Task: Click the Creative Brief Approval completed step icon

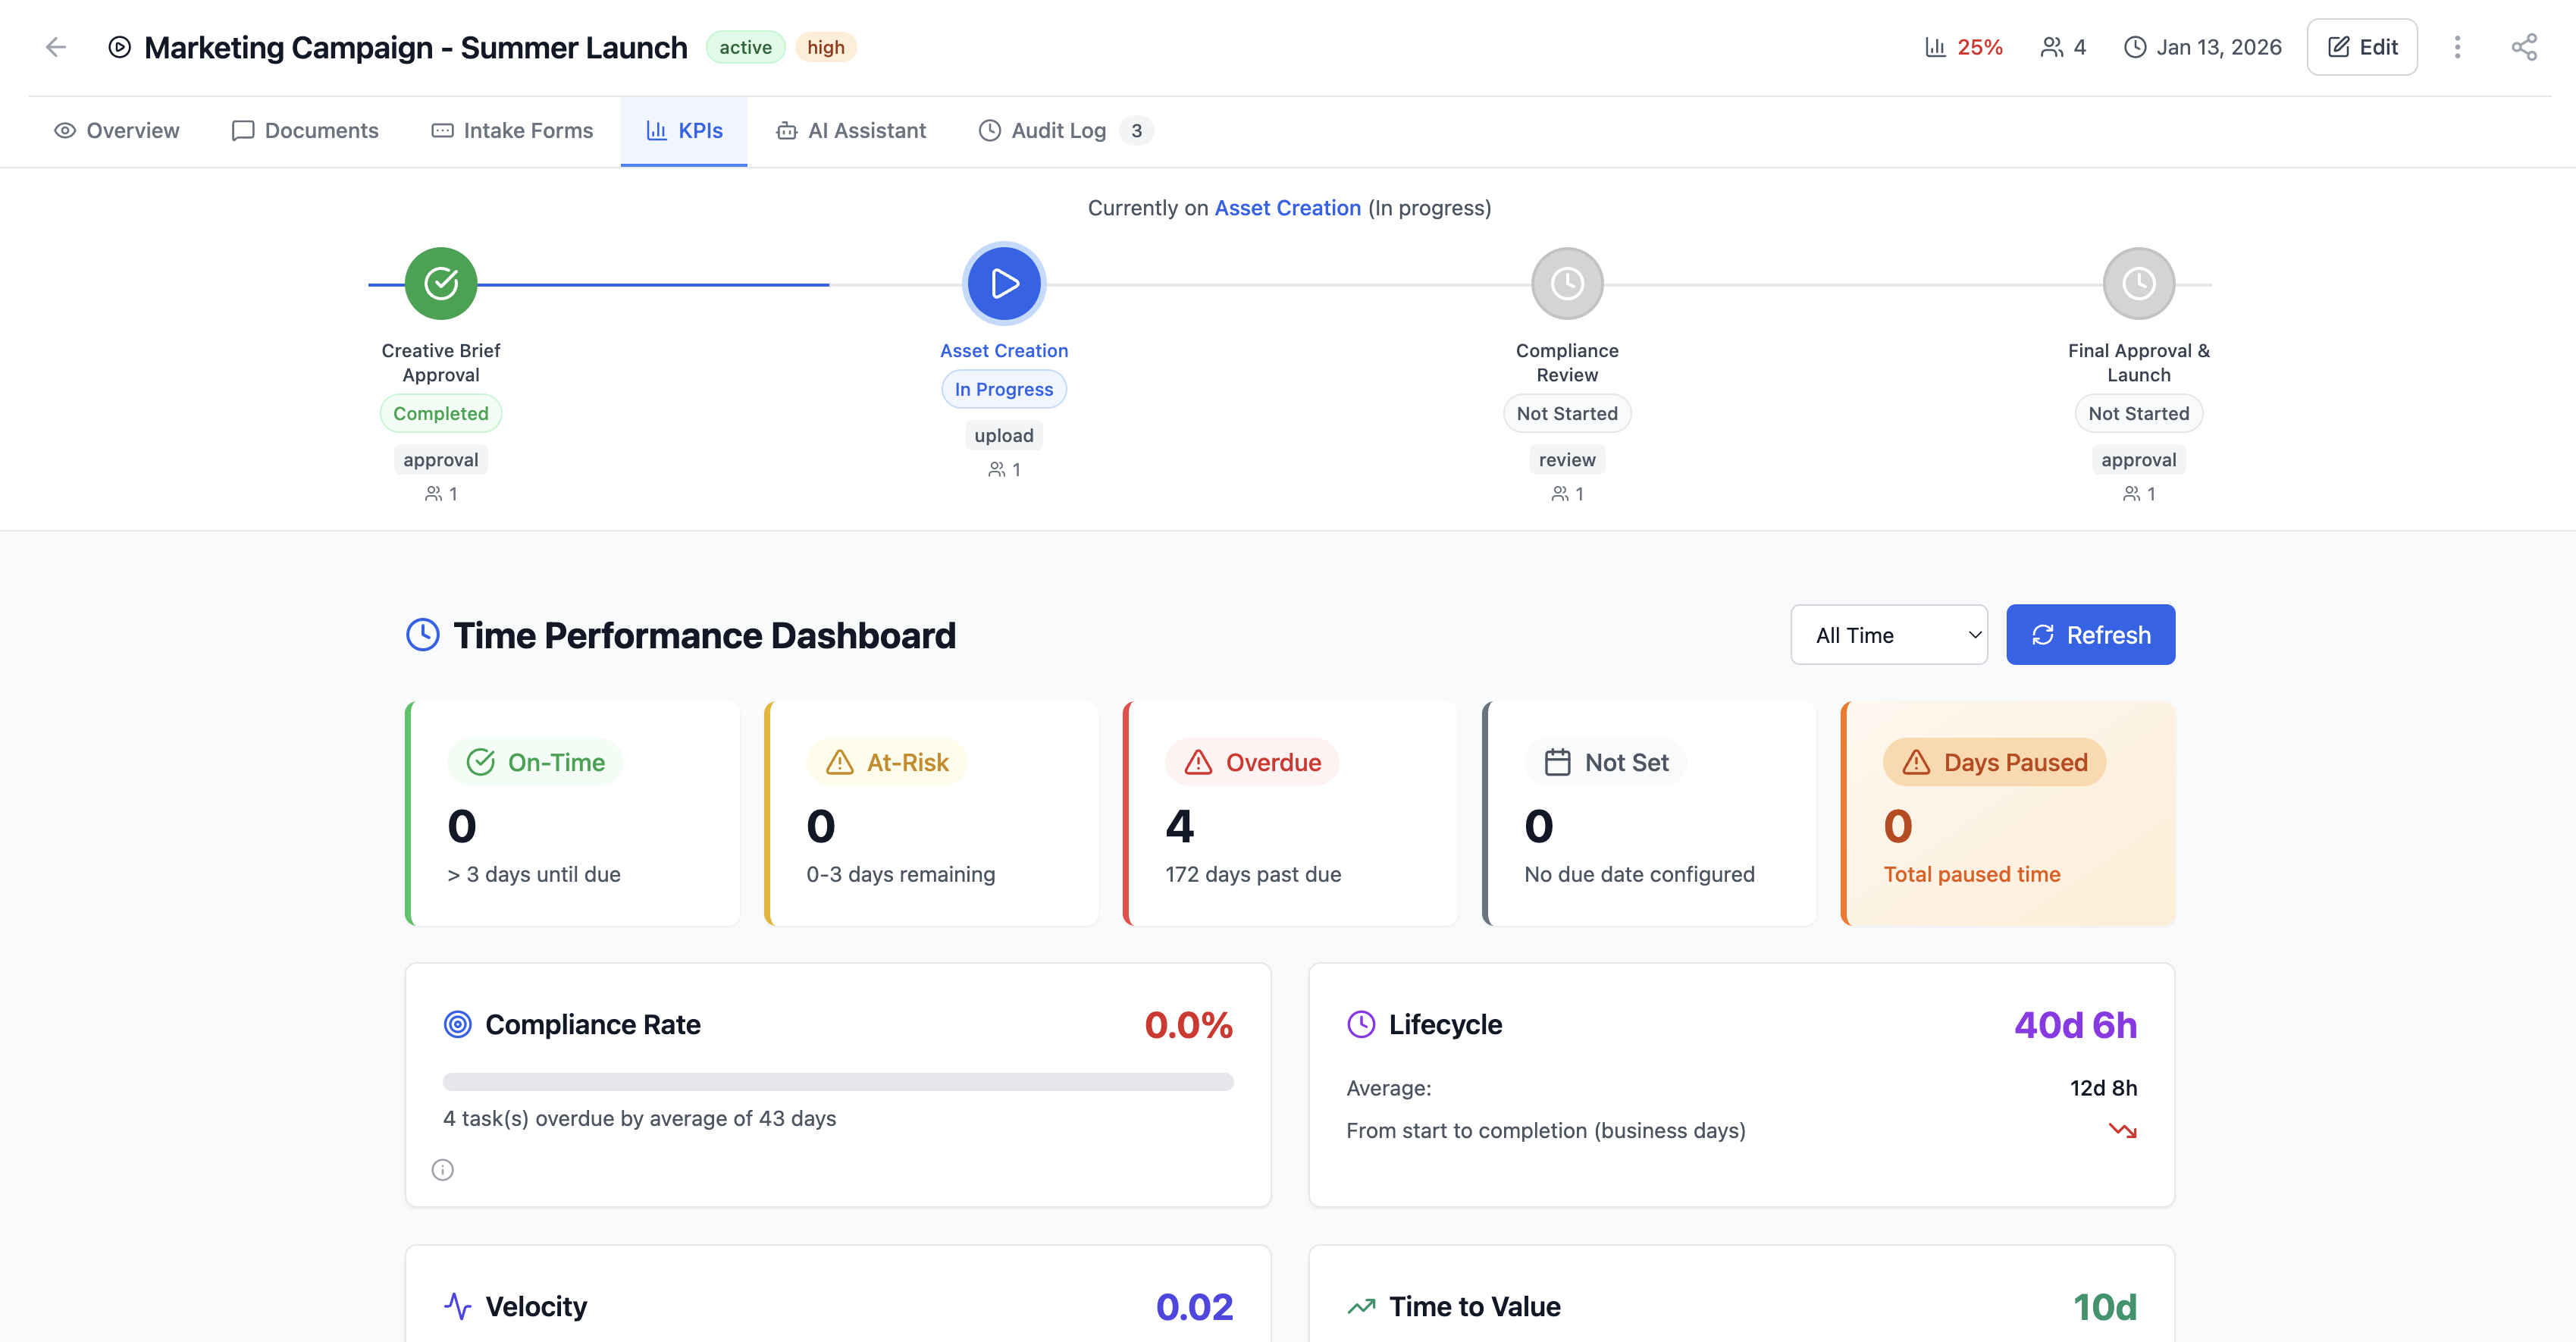Action: click(x=441, y=284)
